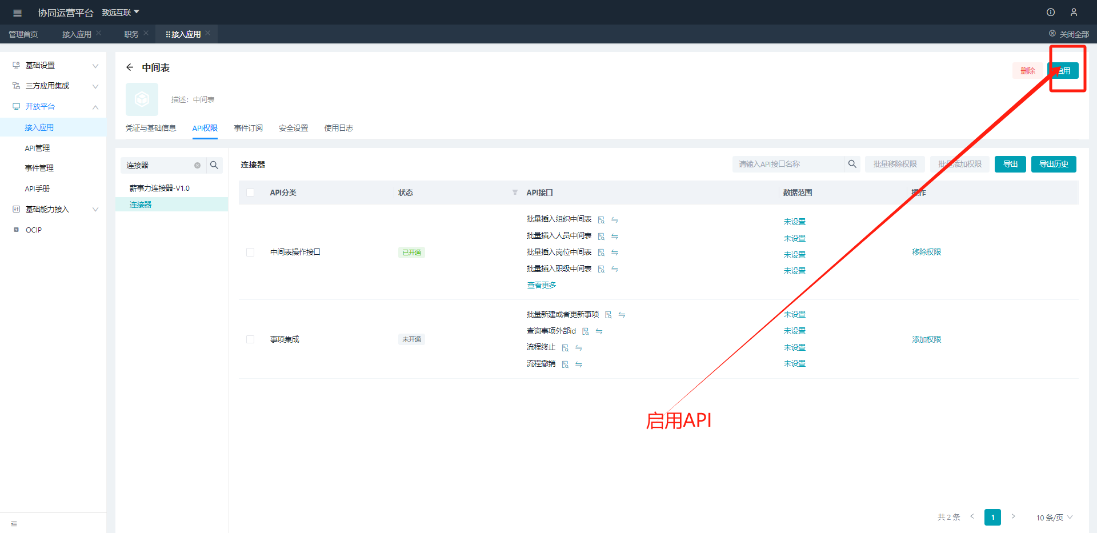
Task: Click 移除权限 for 中间表操作接口
Action: coord(927,253)
